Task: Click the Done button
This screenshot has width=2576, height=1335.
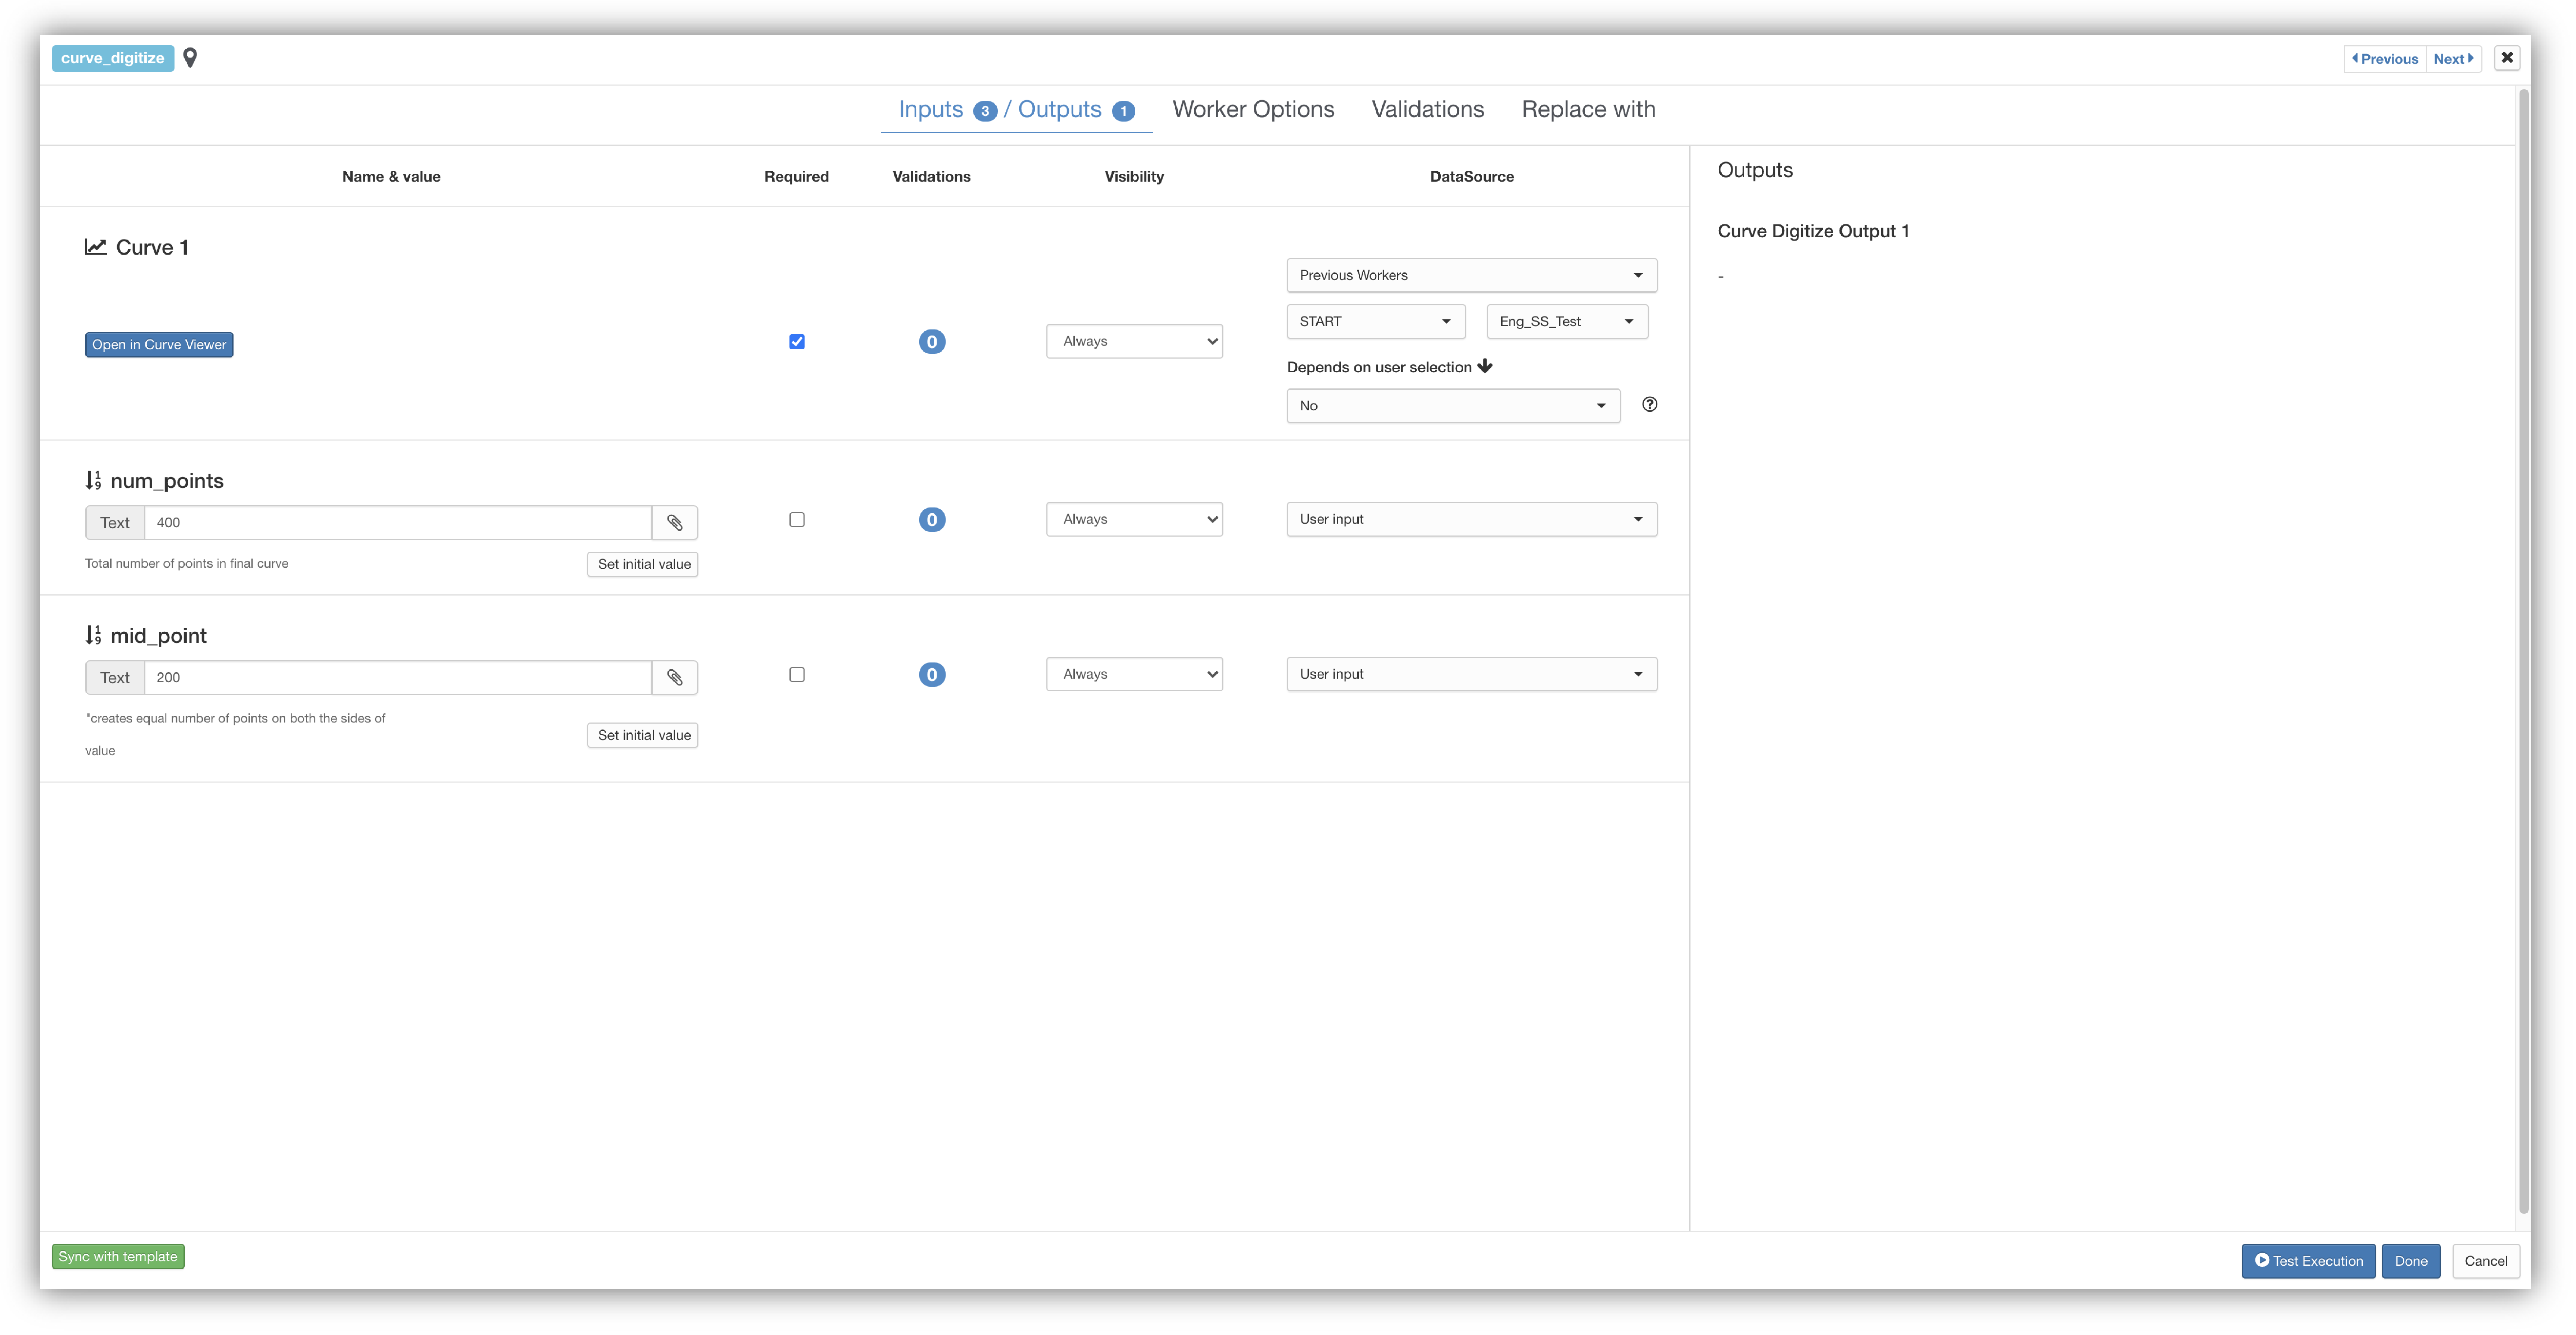Action: pyautogui.click(x=2411, y=1261)
